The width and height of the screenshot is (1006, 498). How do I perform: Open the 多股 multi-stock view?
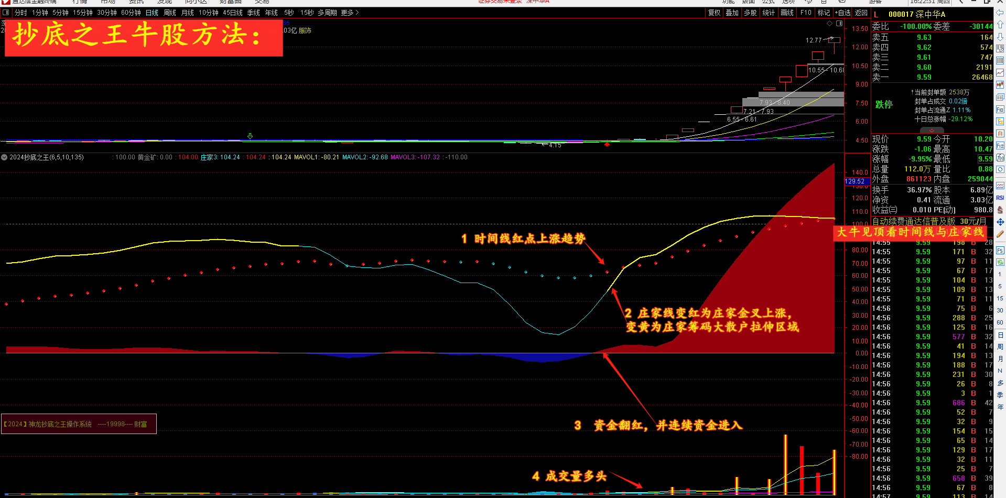tap(750, 13)
